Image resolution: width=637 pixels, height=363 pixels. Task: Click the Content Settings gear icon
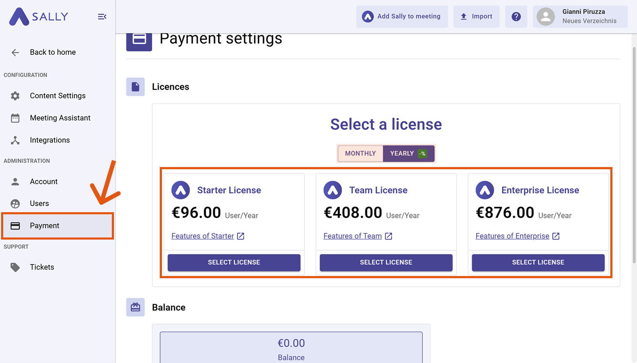pos(15,96)
